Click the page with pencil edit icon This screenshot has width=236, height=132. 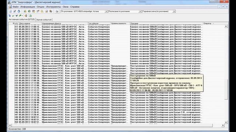14,11
